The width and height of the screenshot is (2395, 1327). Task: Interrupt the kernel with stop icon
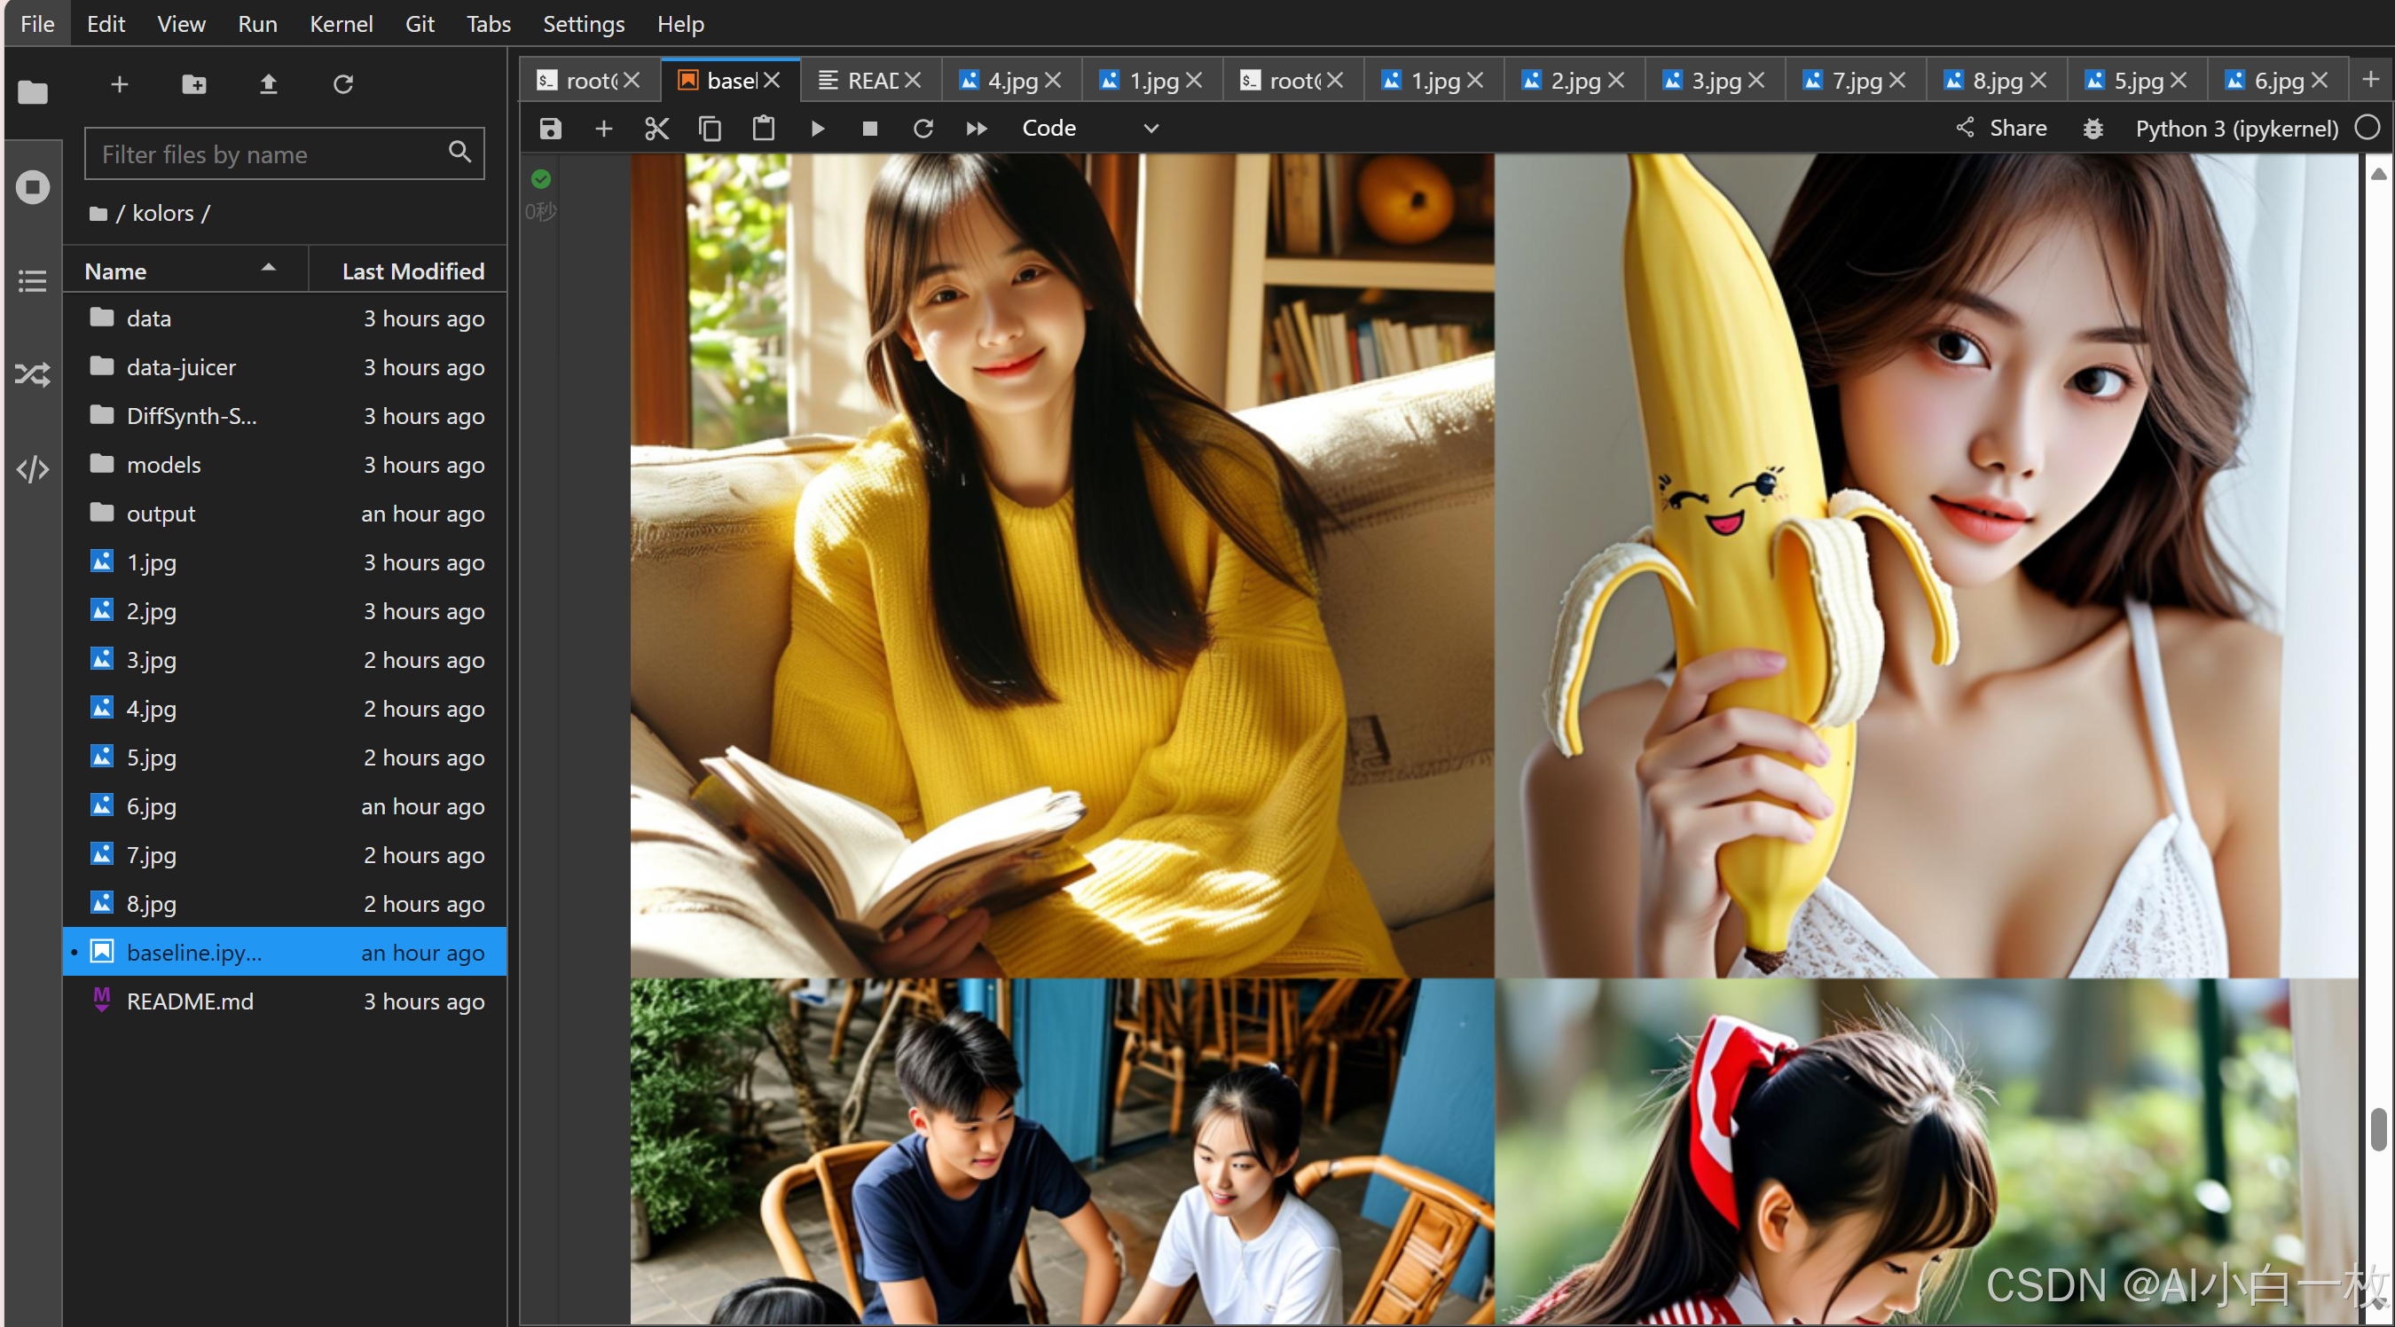point(869,129)
